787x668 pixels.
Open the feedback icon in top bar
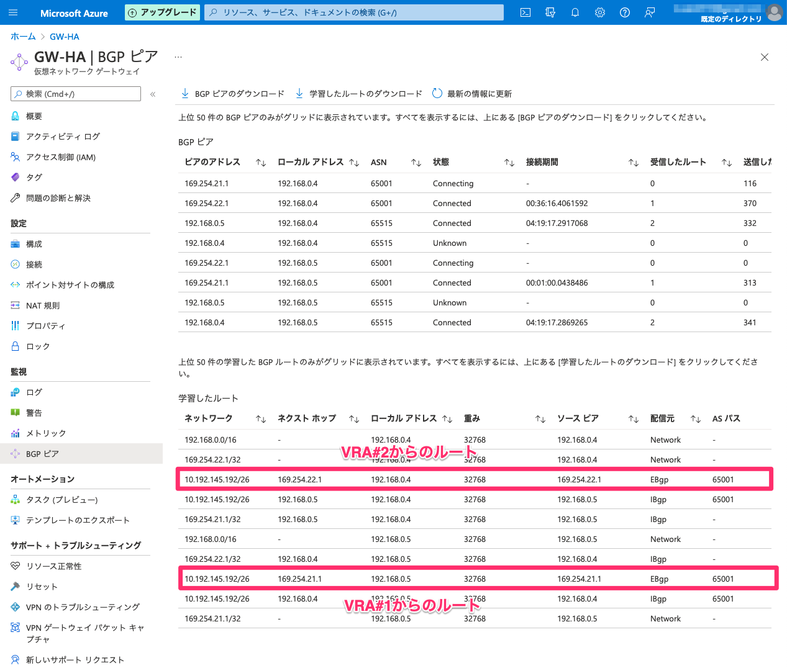click(650, 12)
